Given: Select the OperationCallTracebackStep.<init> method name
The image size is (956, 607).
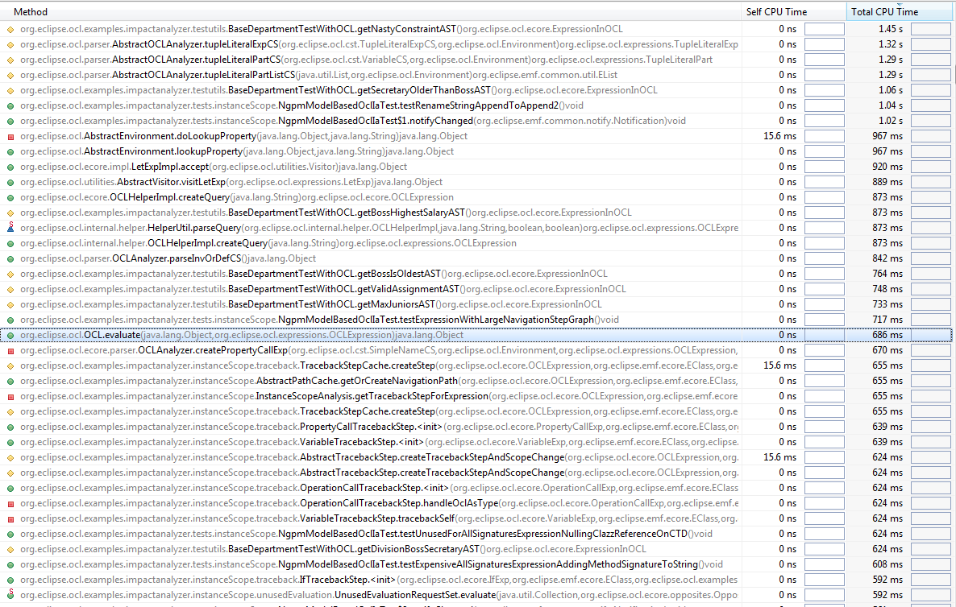Looking at the screenshot, I should pos(374,488).
